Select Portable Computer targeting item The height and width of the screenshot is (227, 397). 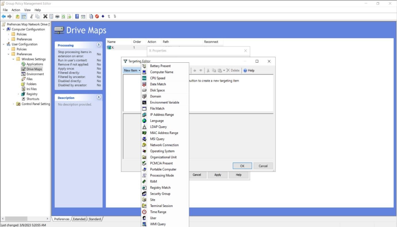(x=165, y=169)
